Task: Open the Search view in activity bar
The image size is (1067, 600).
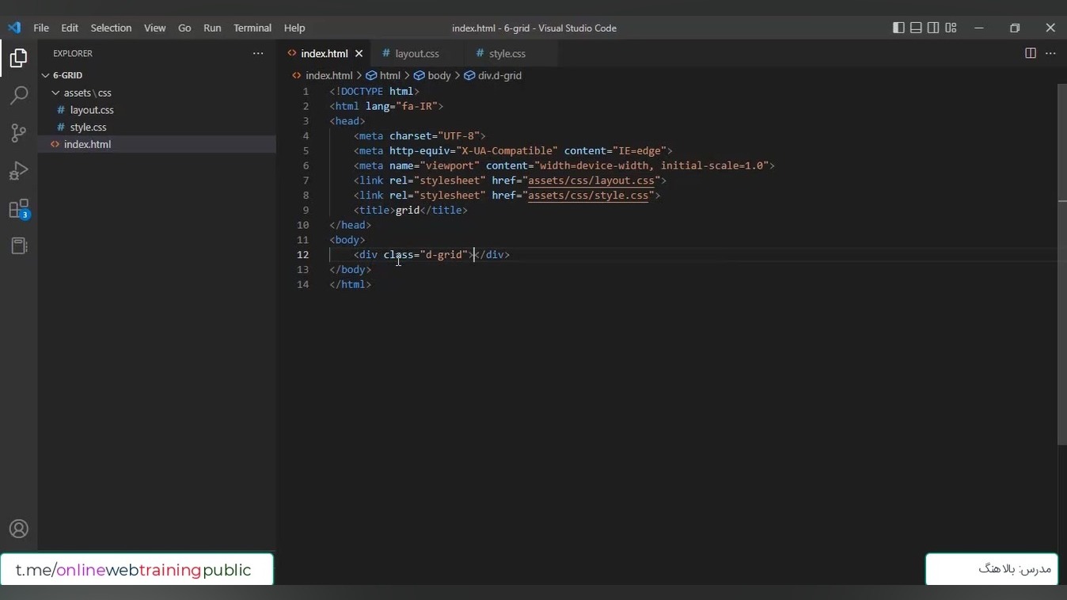Action: (18, 96)
